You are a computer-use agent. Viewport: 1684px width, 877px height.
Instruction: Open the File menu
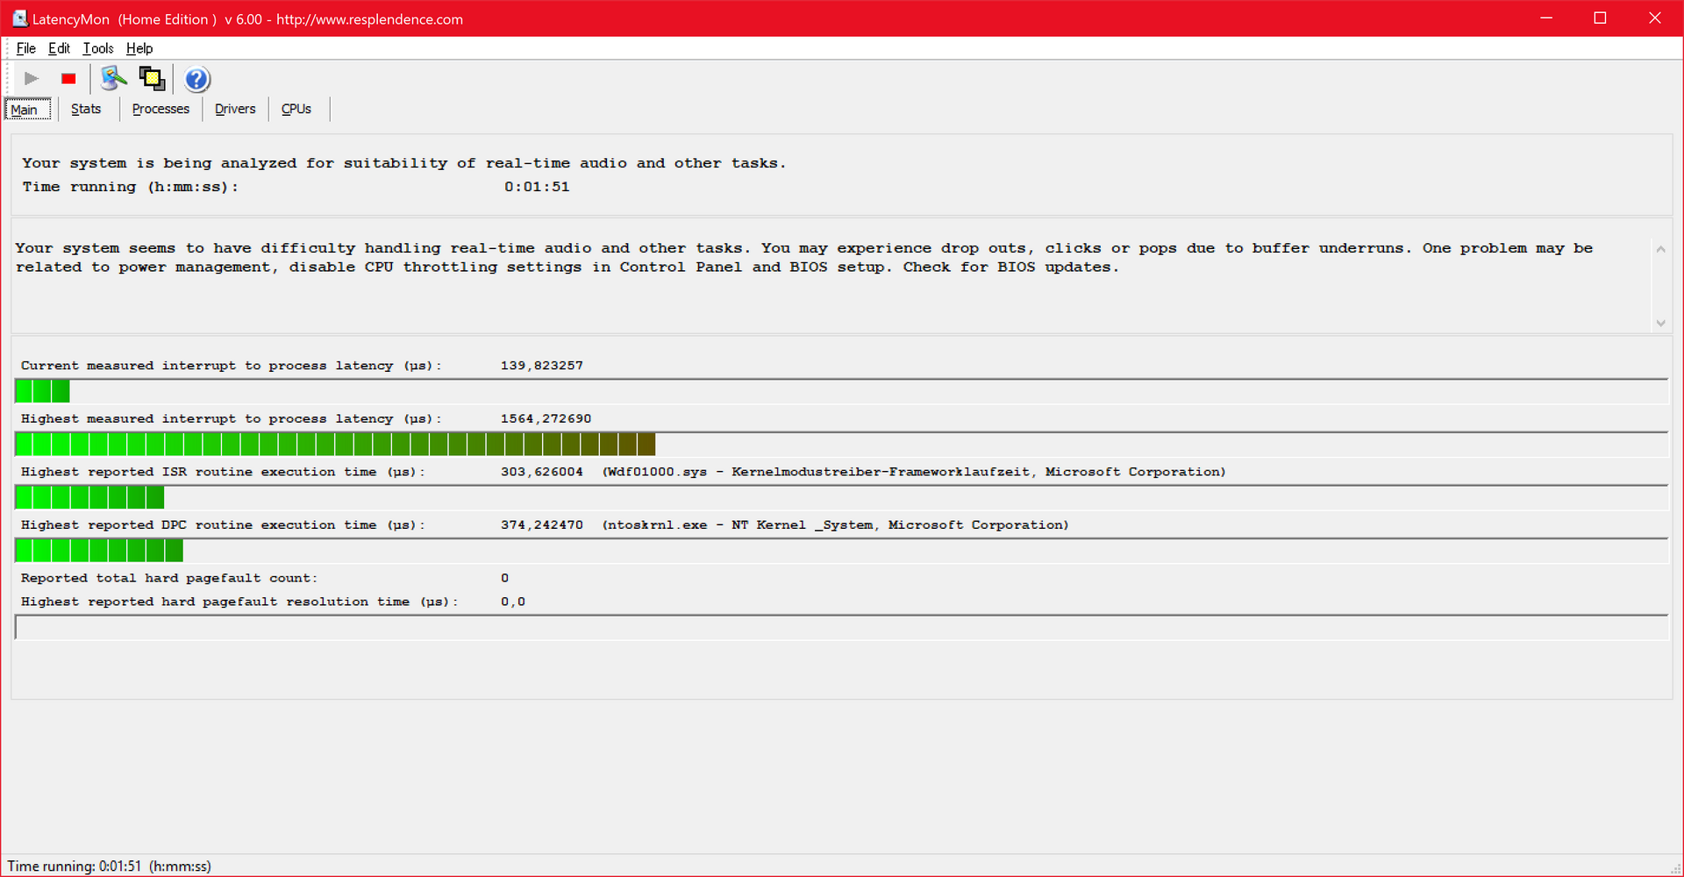26,48
